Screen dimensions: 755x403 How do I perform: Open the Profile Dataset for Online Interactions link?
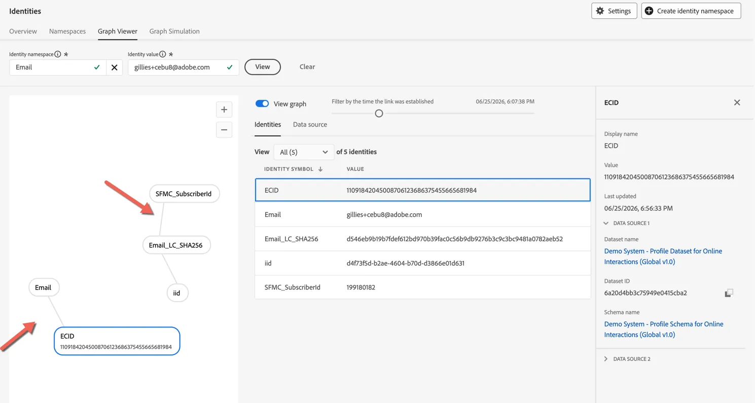(x=663, y=257)
